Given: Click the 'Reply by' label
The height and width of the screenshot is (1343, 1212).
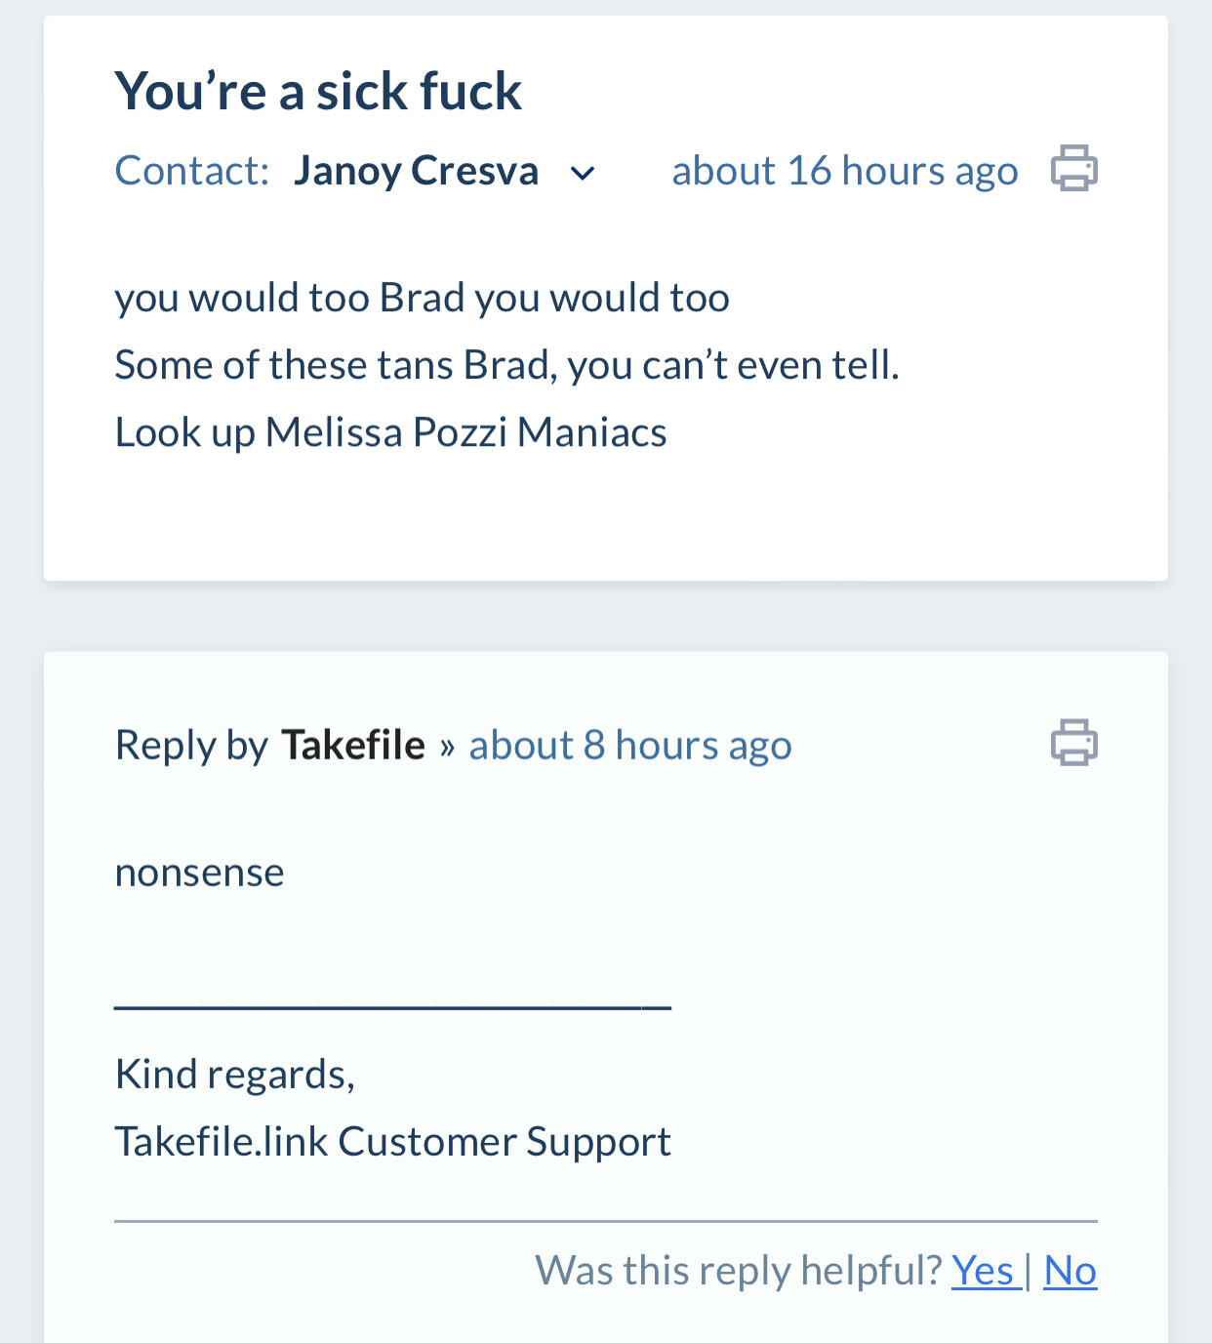Looking at the screenshot, I should tap(191, 746).
